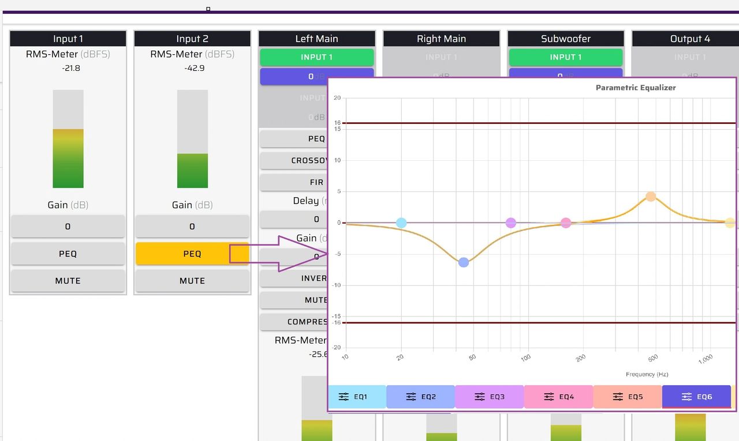Click the EQ5 sliders icon
Screen dimensions: 739x441
[618, 397]
